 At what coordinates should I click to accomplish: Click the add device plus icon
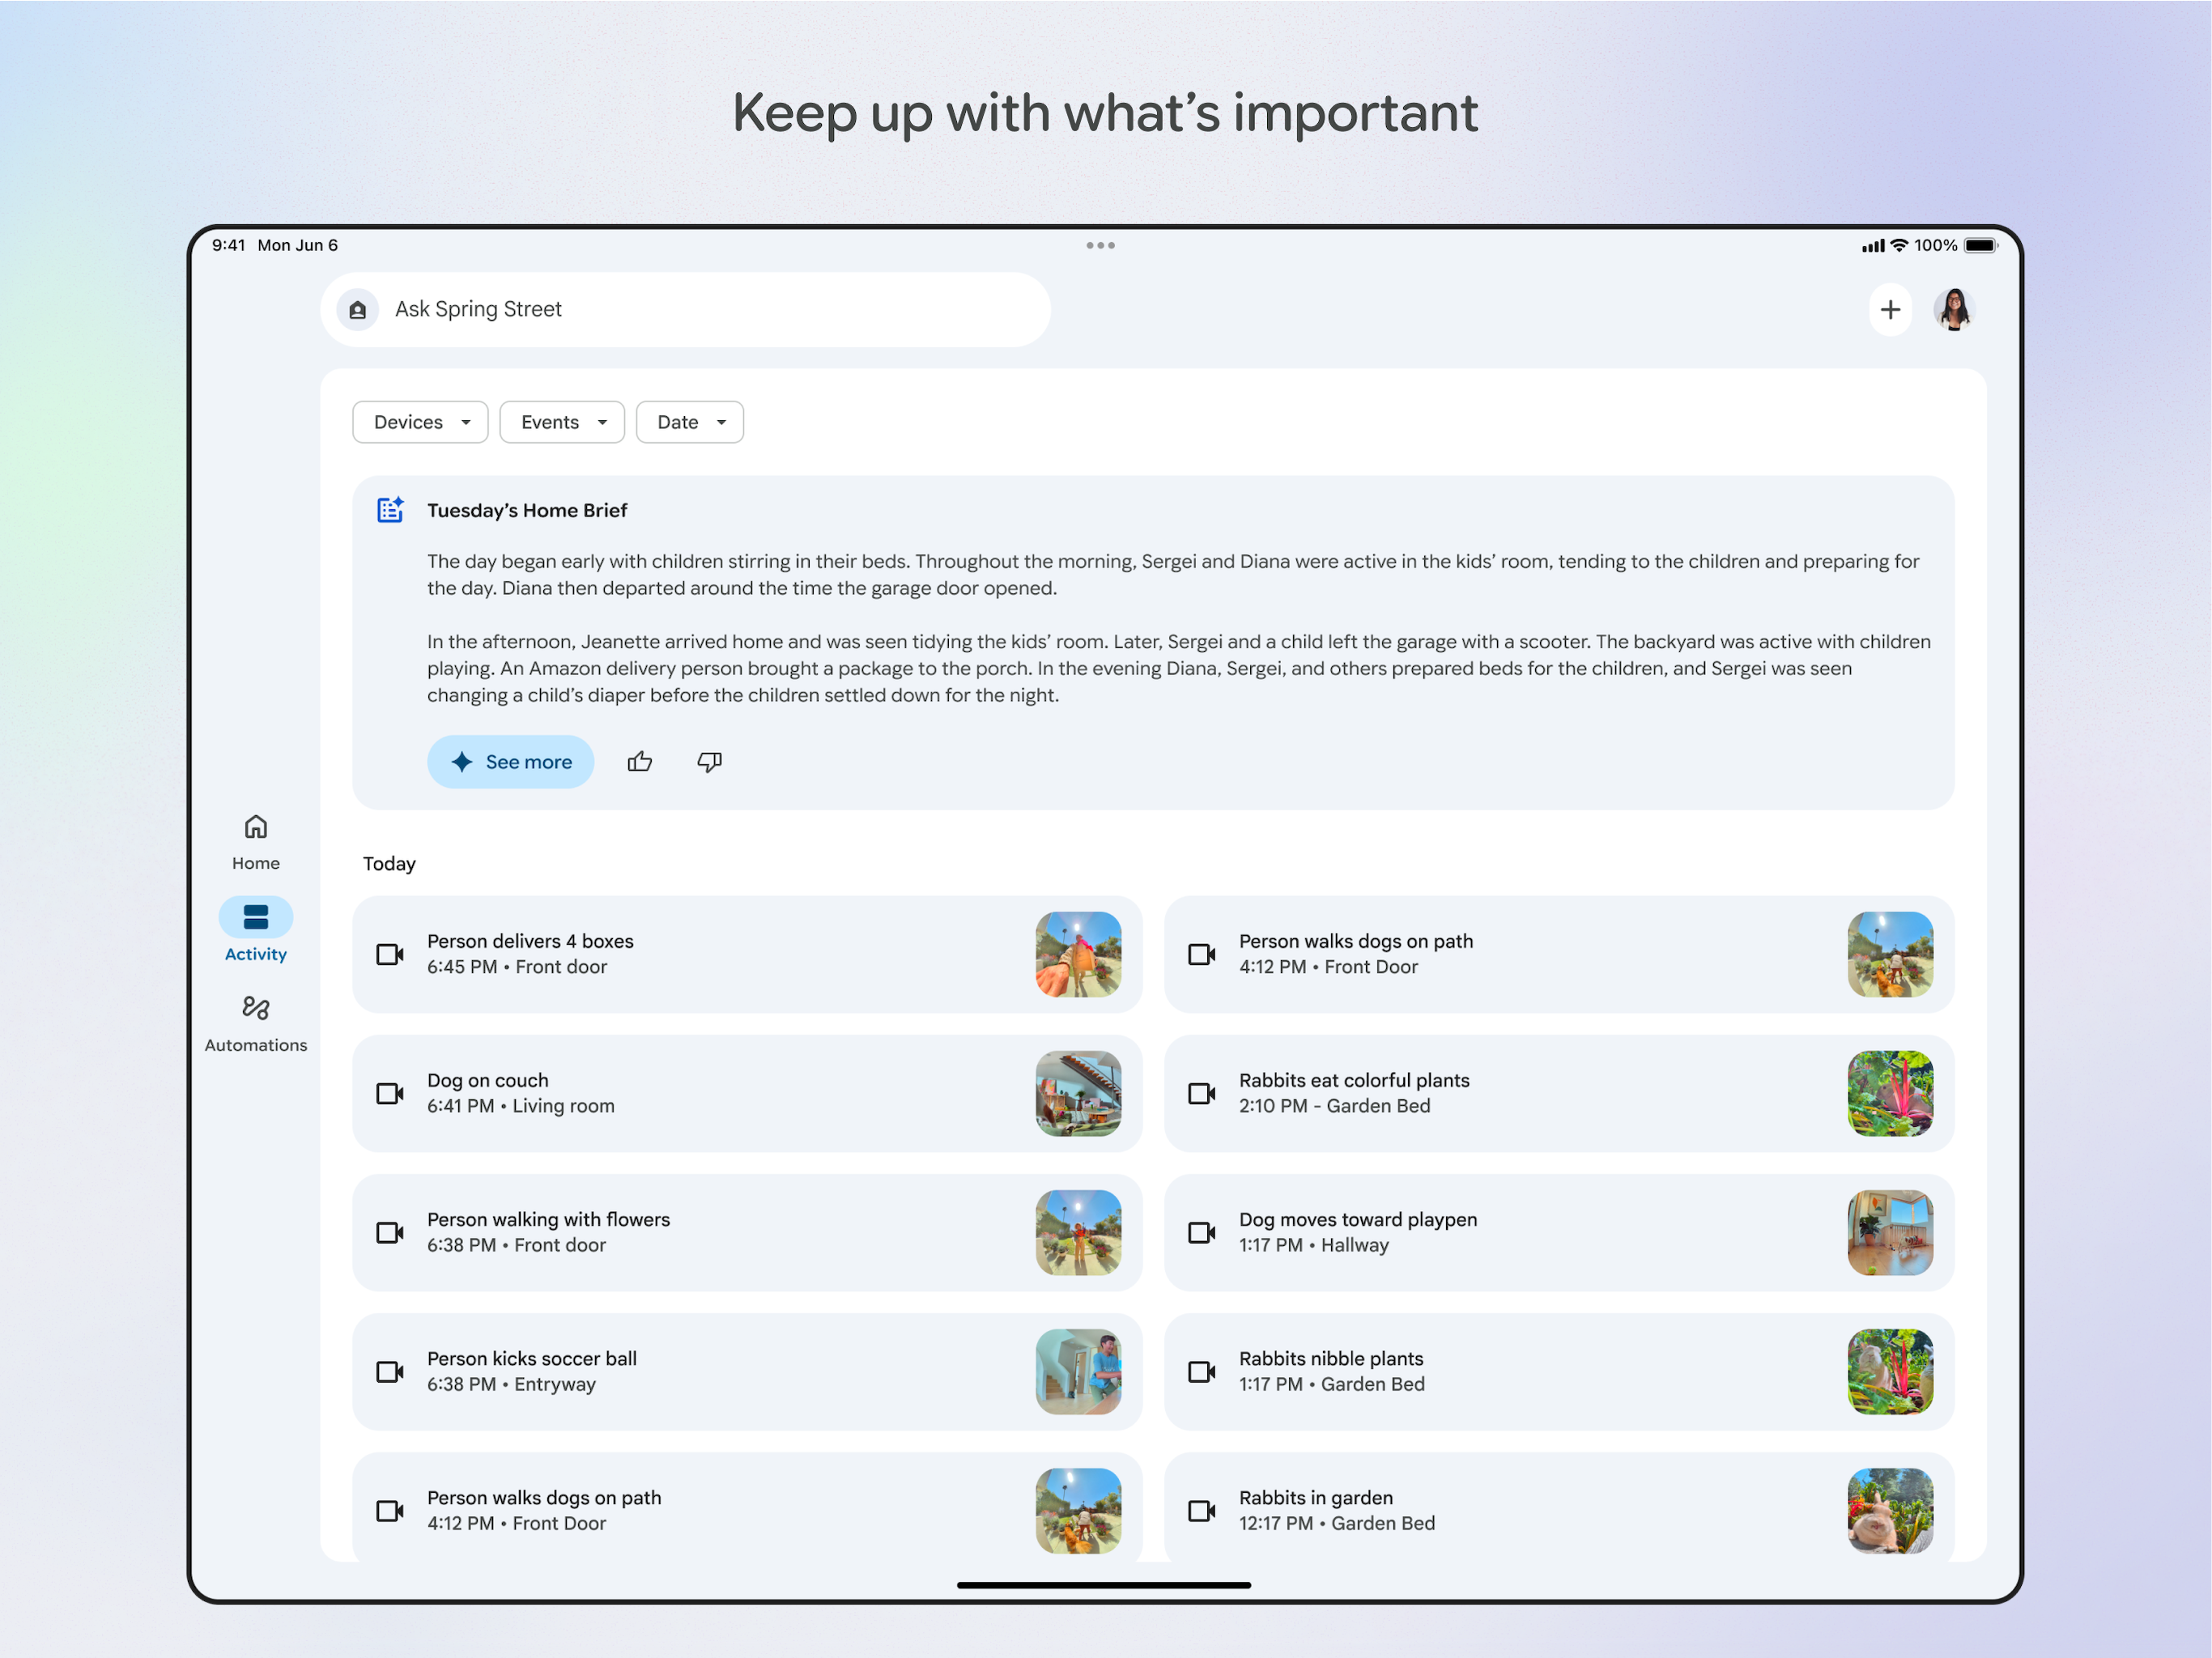1891,310
